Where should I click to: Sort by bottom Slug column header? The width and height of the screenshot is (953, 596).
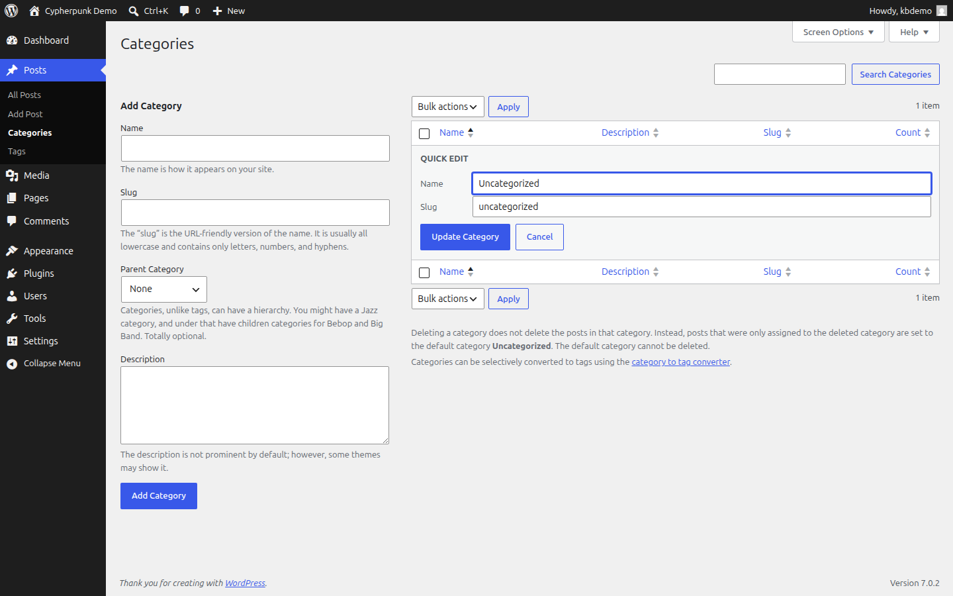click(772, 272)
